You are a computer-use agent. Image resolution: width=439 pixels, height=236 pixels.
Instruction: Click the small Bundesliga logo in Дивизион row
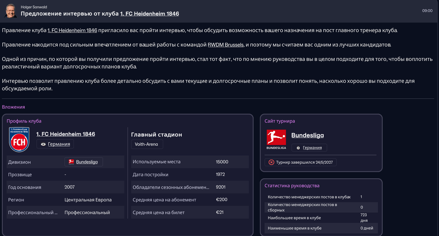(71, 162)
